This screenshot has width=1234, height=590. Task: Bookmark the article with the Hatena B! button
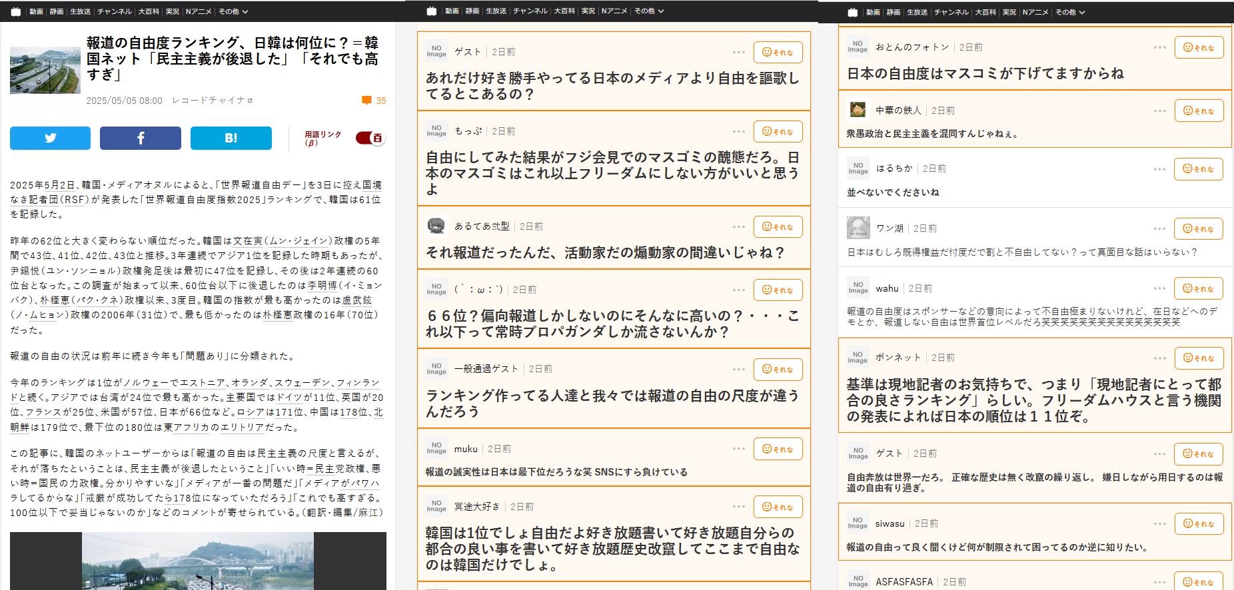[231, 138]
